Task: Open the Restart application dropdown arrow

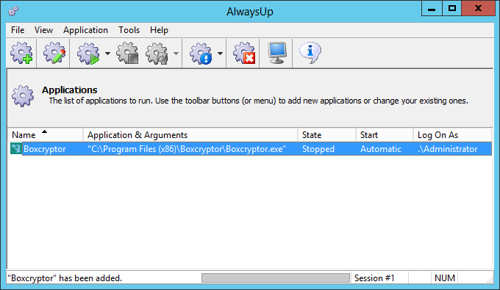Action: point(176,53)
